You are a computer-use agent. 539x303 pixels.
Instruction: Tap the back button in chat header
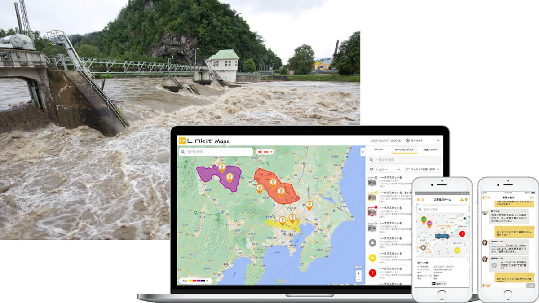tap(486, 198)
